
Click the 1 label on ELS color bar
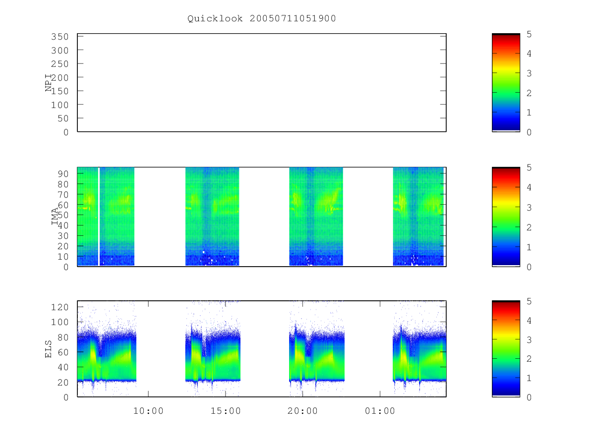529,378
